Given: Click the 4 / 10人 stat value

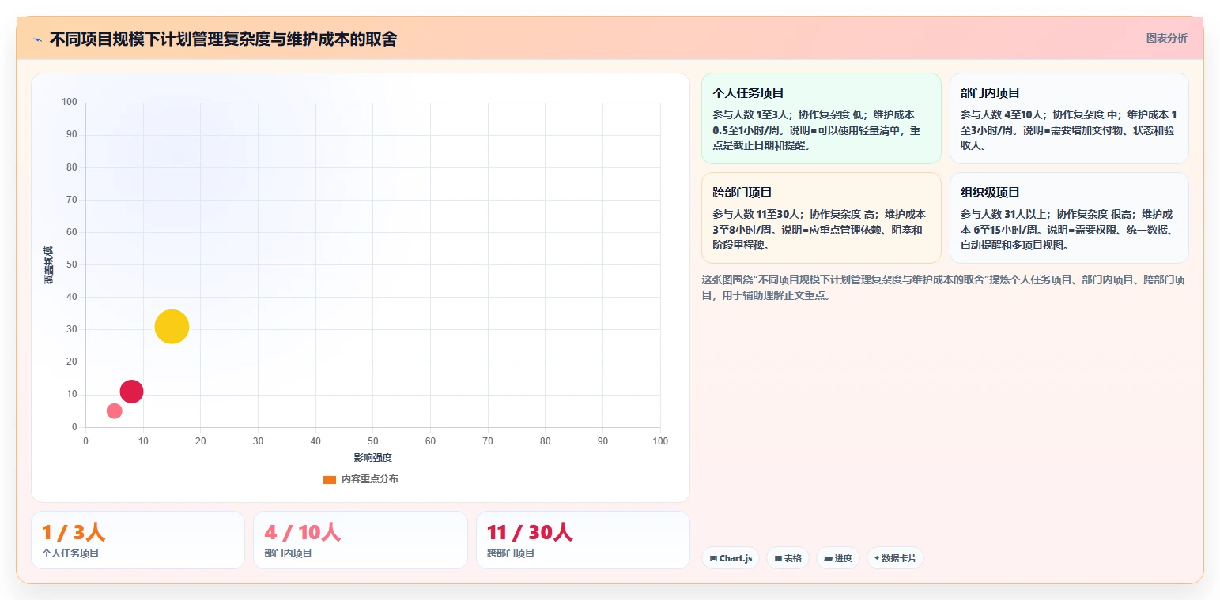Looking at the screenshot, I should tap(303, 533).
